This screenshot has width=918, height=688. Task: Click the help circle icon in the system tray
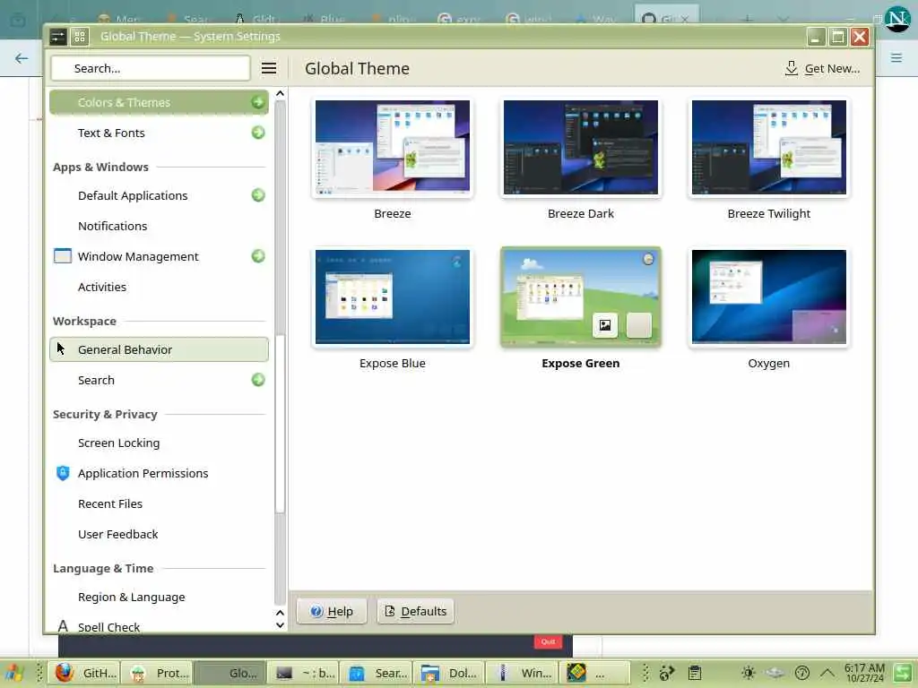[802, 673]
